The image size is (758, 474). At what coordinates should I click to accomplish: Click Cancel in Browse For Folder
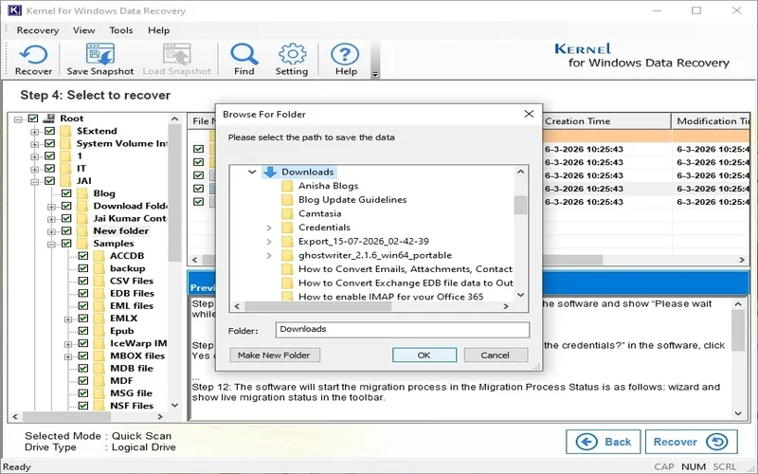[495, 355]
